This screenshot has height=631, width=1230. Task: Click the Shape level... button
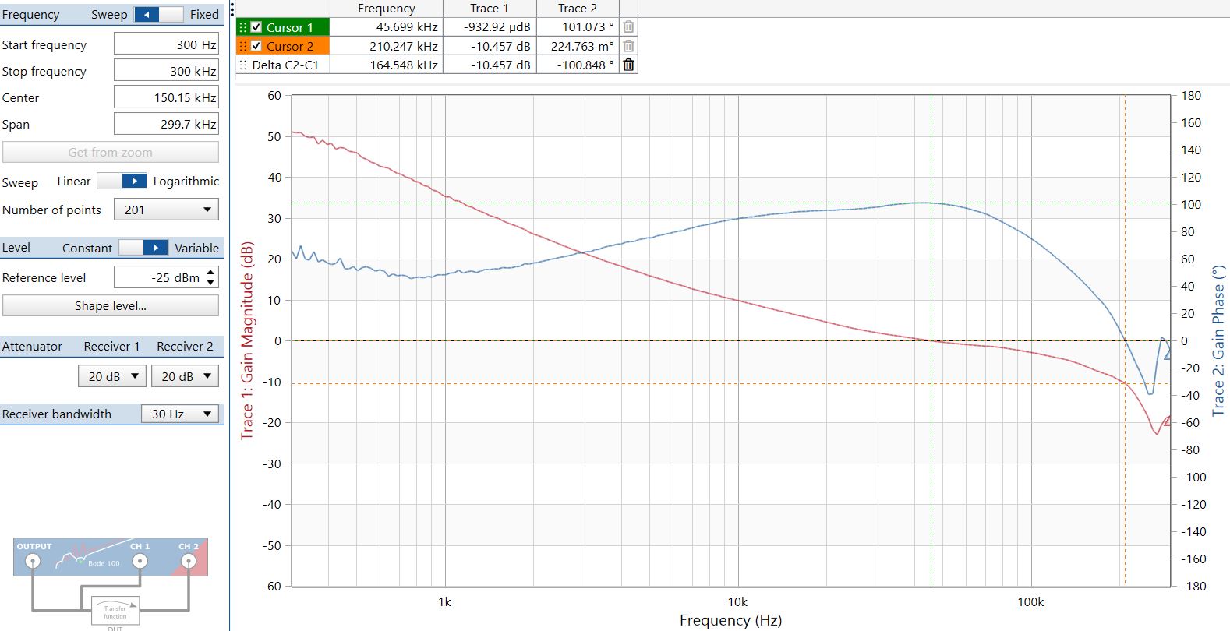click(x=111, y=305)
